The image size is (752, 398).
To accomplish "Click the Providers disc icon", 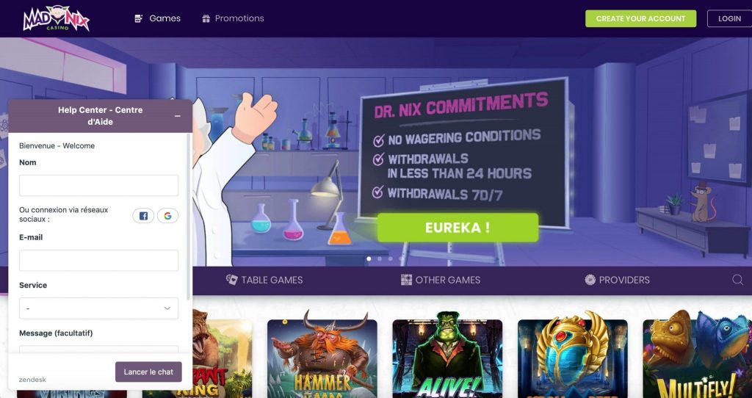I will (x=590, y=280).
